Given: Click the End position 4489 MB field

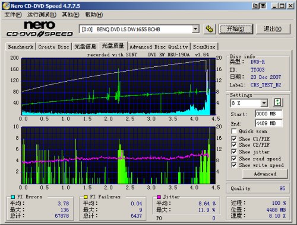Looking at the screenshot, I should click(268, 123).
